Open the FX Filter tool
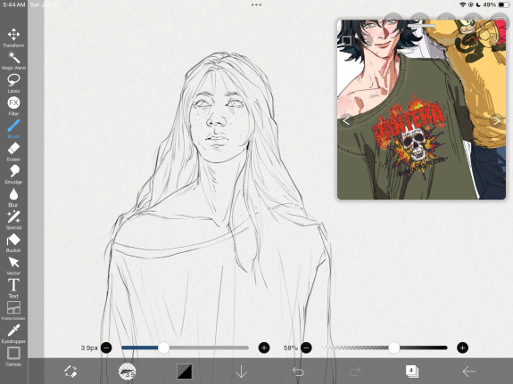The height and width of the screenshot is (384, 513). [x=13, y=106]
